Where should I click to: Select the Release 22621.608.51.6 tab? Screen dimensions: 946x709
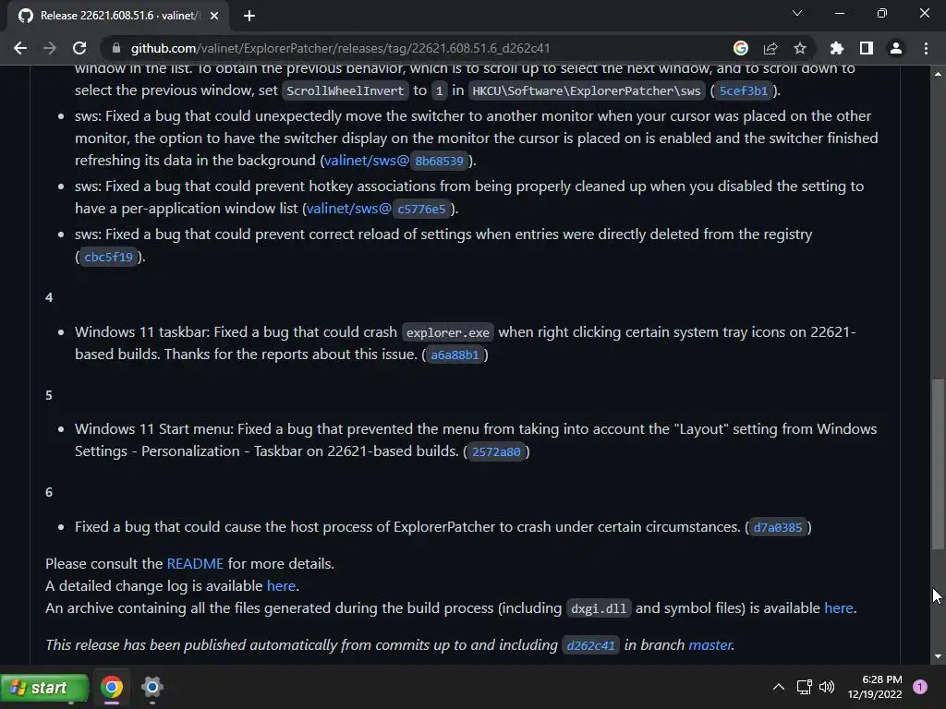point(117,16)
